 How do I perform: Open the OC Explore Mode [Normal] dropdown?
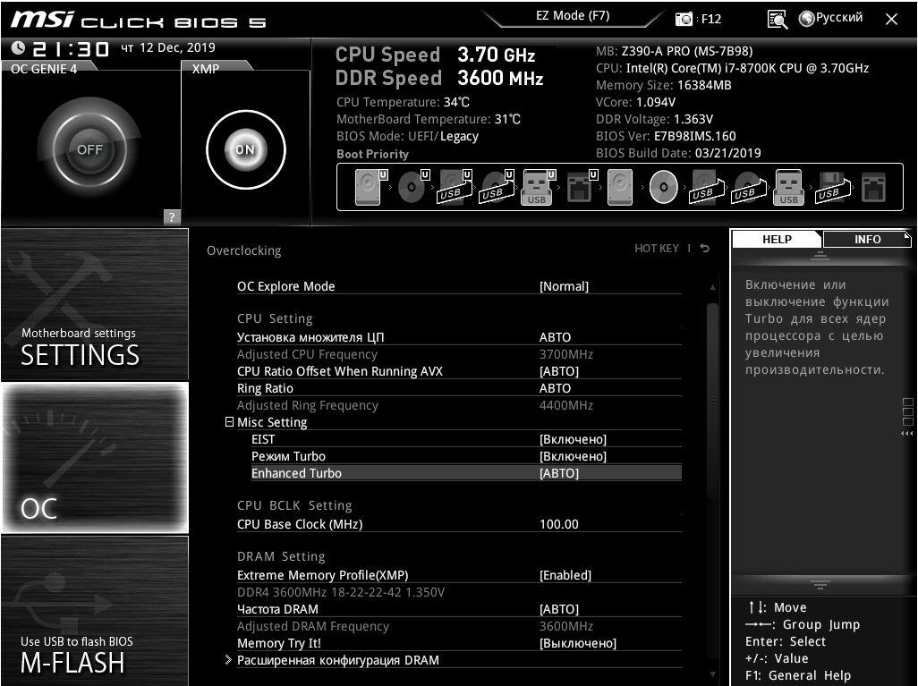click(564, 286)
